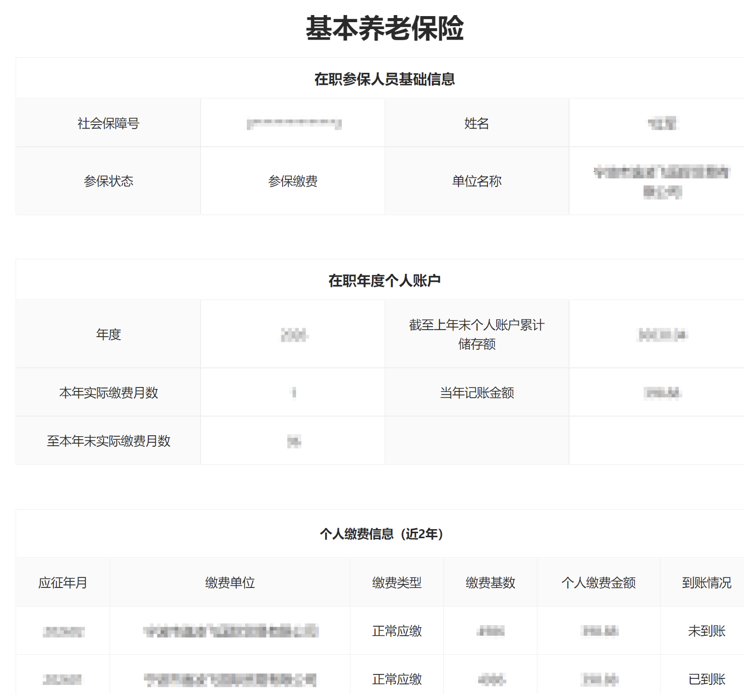The image size is (744, 694).
Task: Click the 单位名称 label cell
Action: 476,181
